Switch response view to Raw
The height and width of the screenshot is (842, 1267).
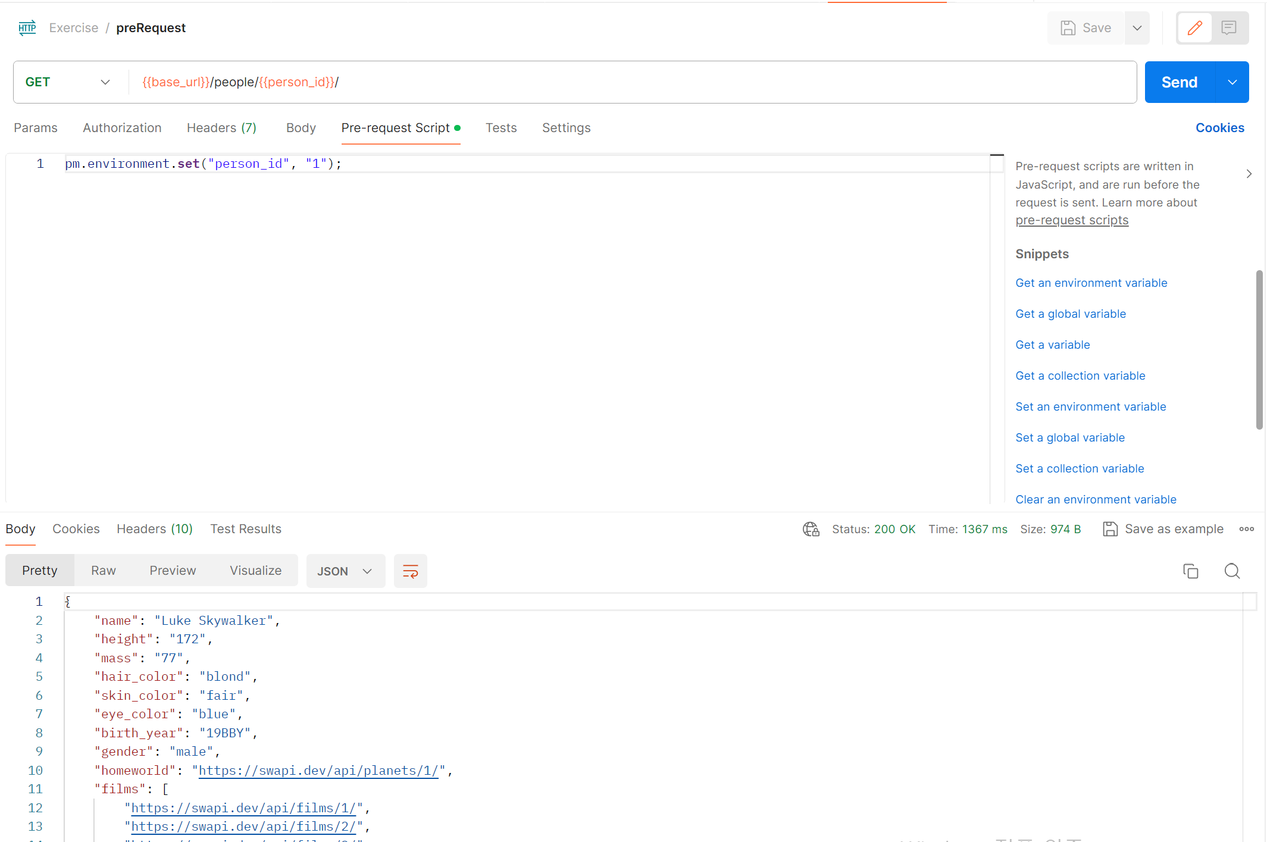pyautogui.click(x=104, y=571)
